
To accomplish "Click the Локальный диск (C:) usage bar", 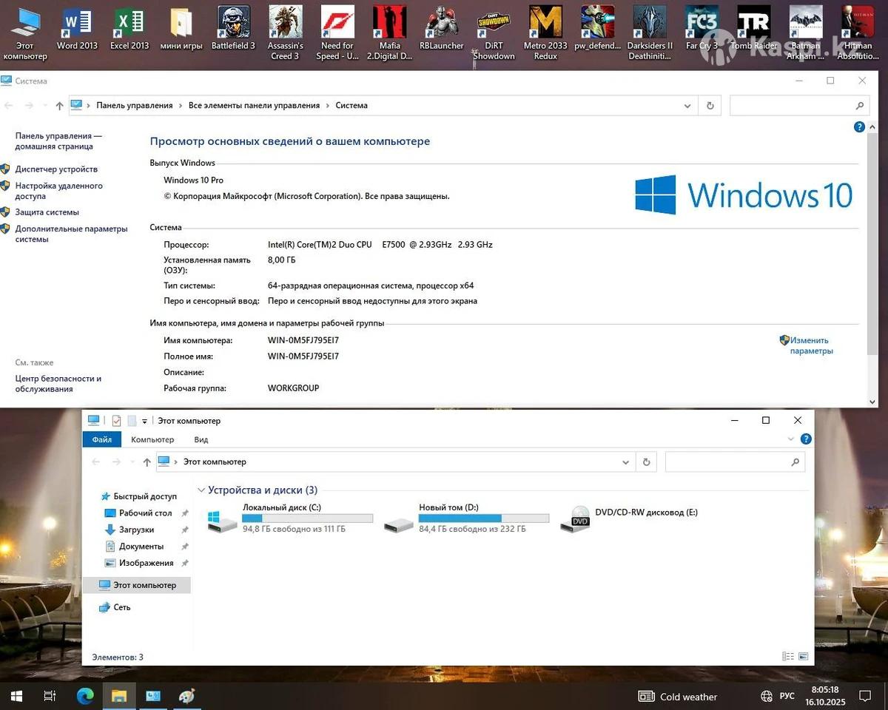I will [x=307, y=518].
